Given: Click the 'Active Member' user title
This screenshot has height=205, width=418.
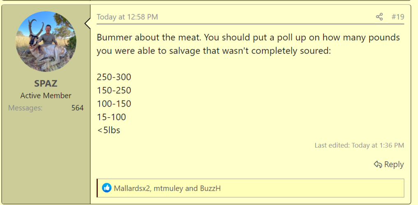Looking at the screenshot, I should (46, 96).
